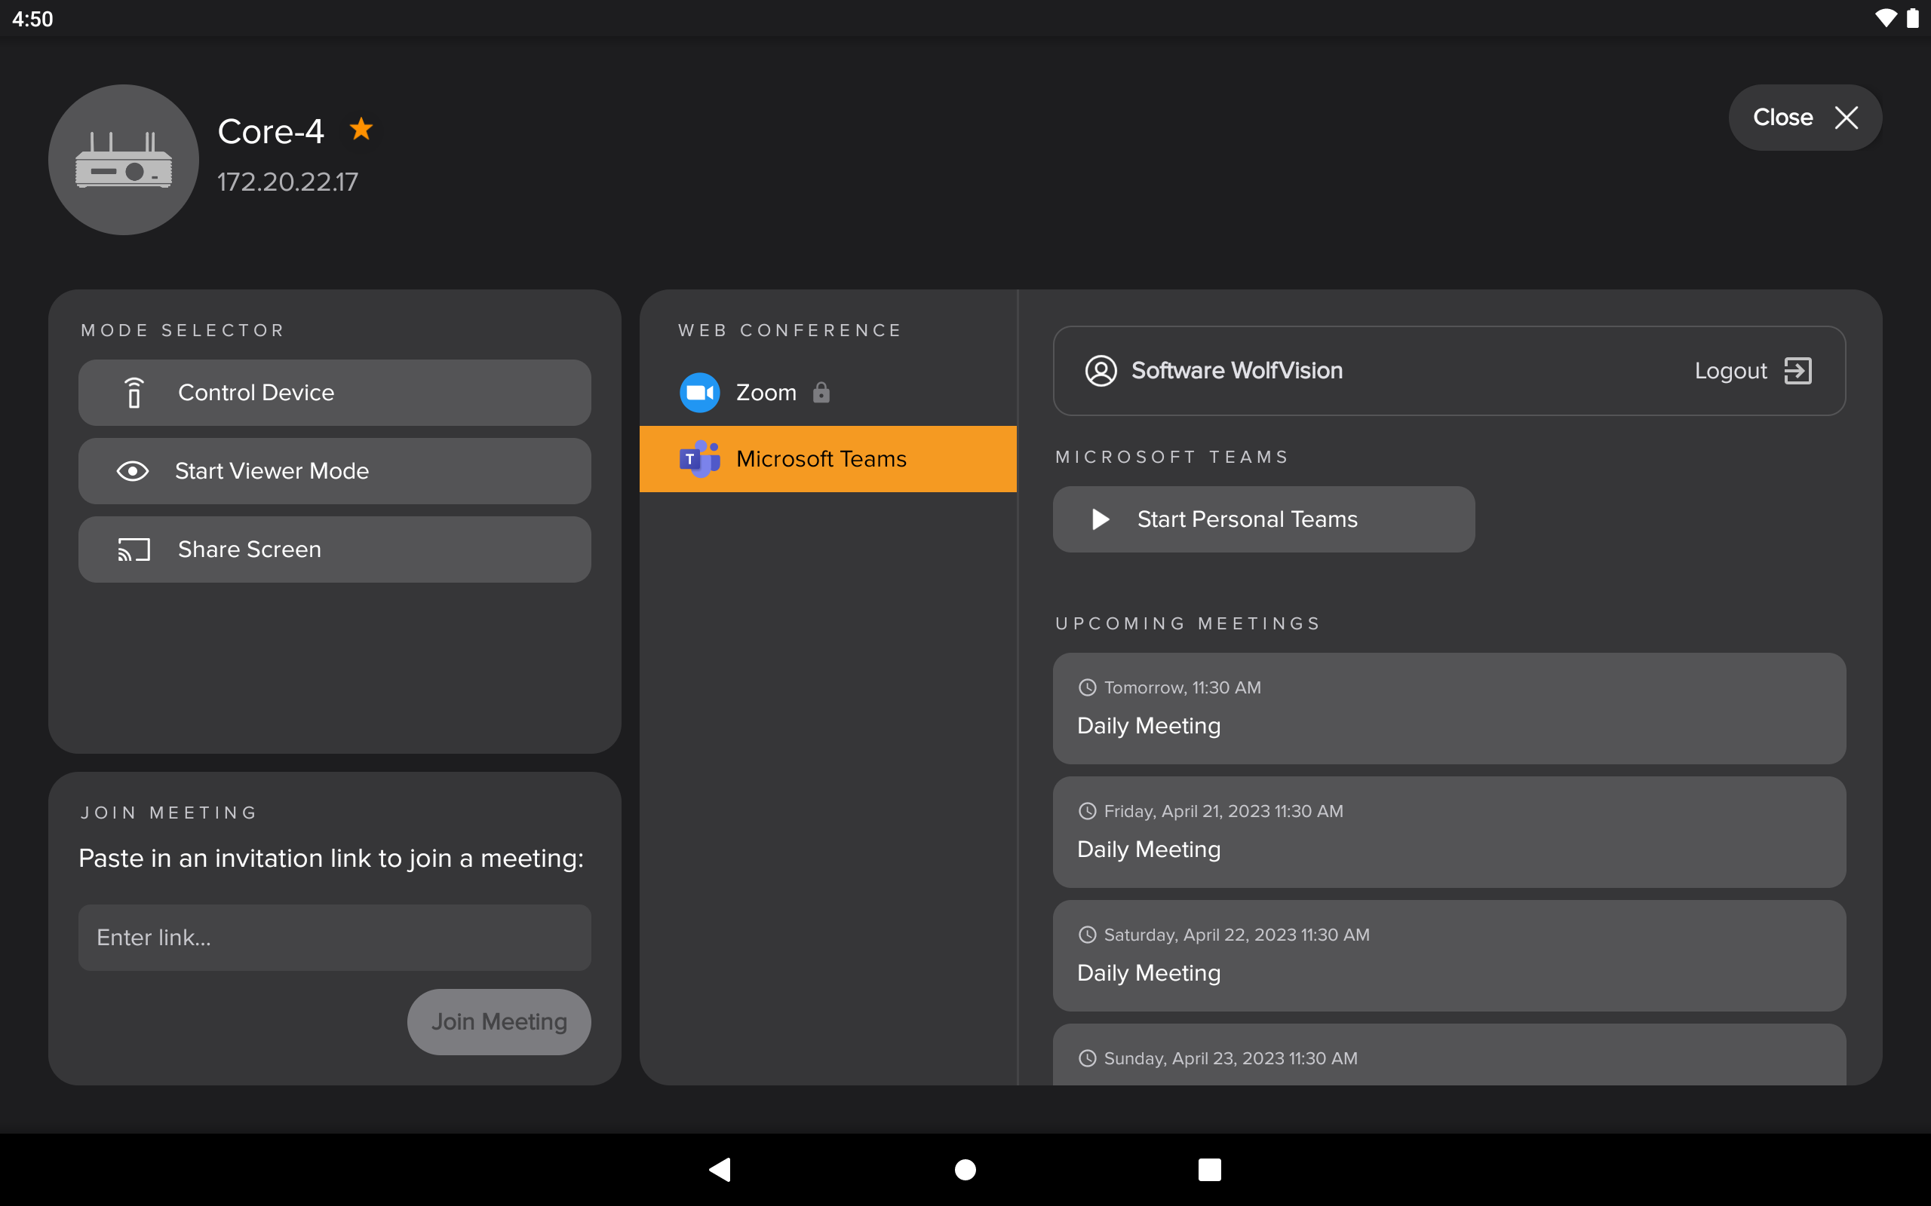1931x1206 pixels.
Task: Click the lock icon beside Zoom
Action: coord(821,393)
